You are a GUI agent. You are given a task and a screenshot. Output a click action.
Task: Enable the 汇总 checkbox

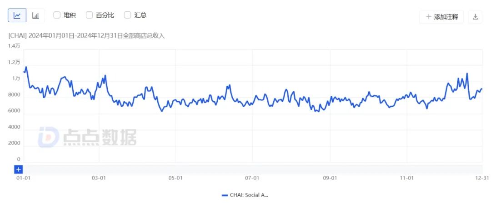coord(127,15)
